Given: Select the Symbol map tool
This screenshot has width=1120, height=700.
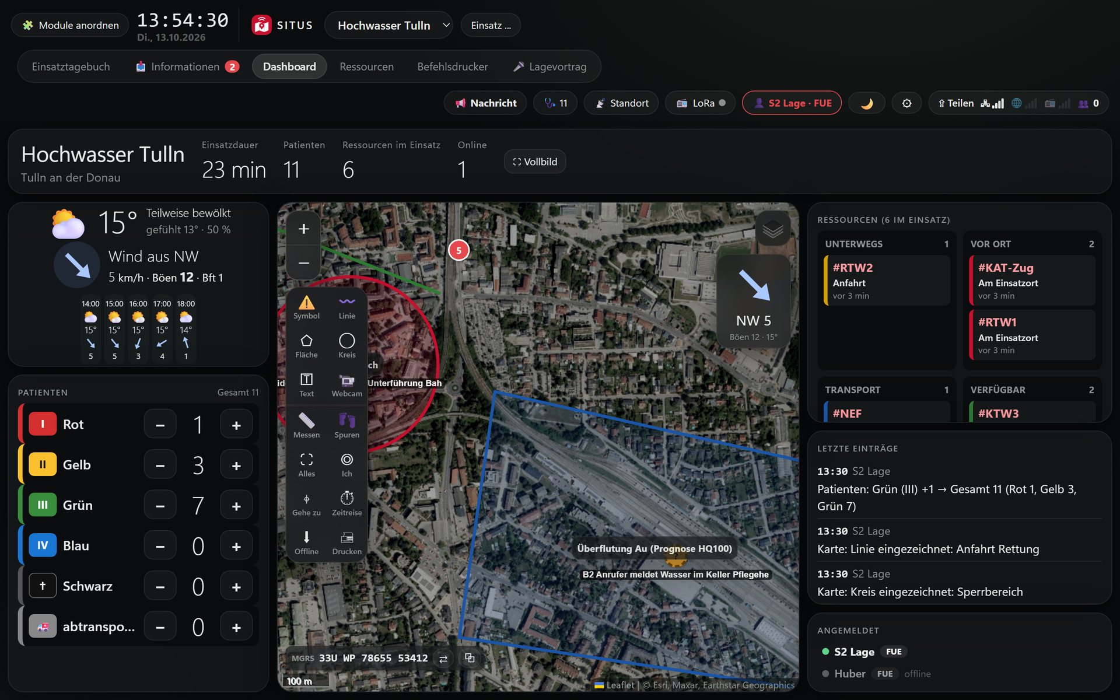Looking at the screenshot, I should [306, 307].
